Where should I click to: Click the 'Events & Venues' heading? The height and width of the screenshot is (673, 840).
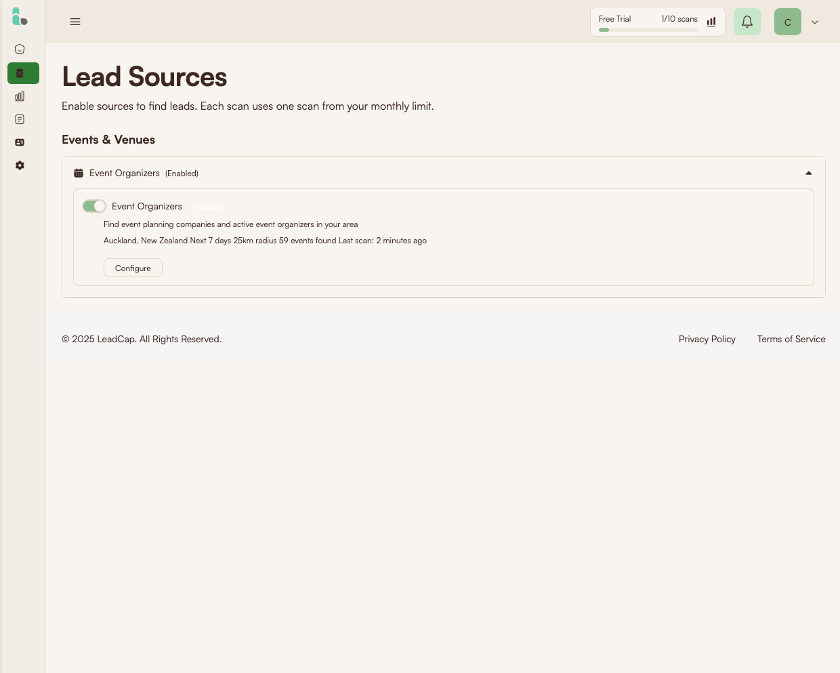pos(108,140)
